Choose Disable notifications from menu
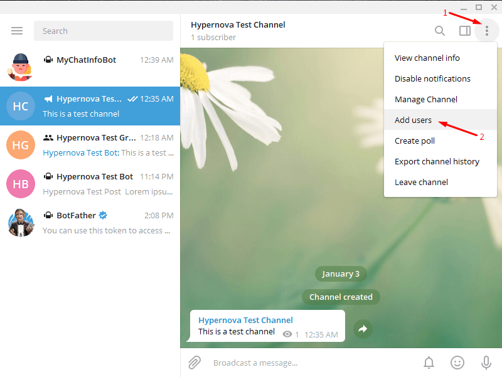This screenshot has height=377, width=502. pos(432,78)
